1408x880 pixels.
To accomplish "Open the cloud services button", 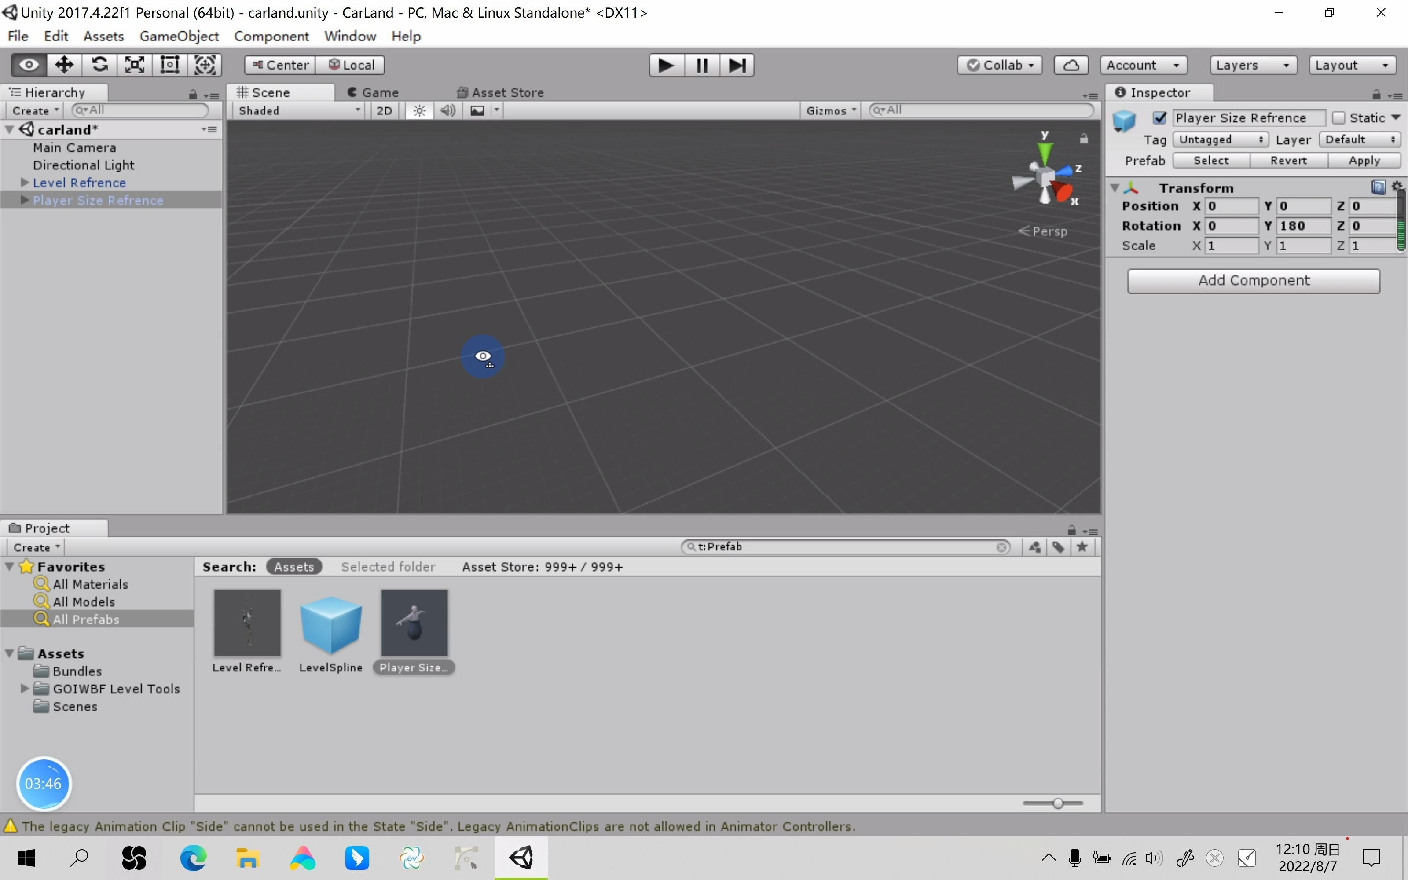I will coord(1071,65).
